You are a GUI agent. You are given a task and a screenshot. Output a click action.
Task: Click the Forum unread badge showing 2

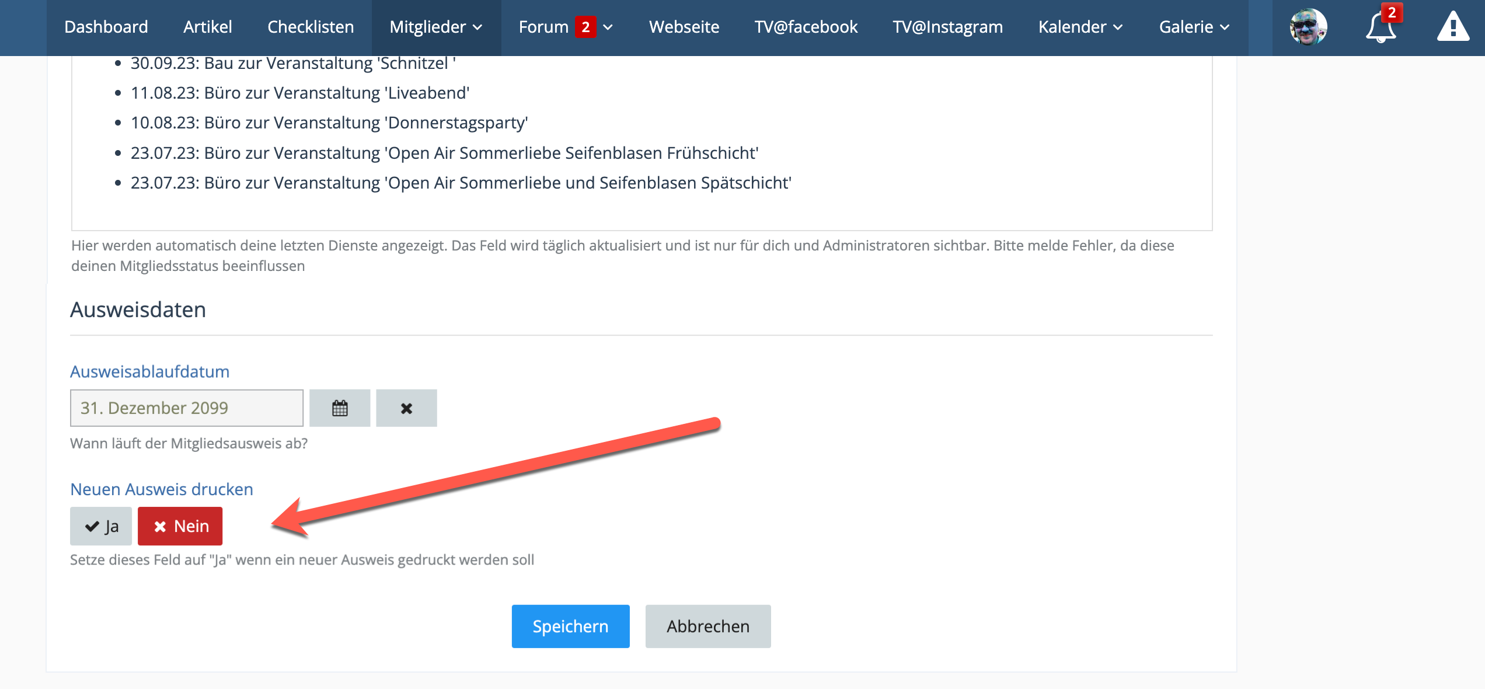[x=585, y=27]
